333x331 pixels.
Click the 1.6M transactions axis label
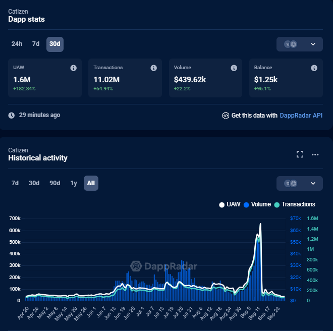(312, 218)
